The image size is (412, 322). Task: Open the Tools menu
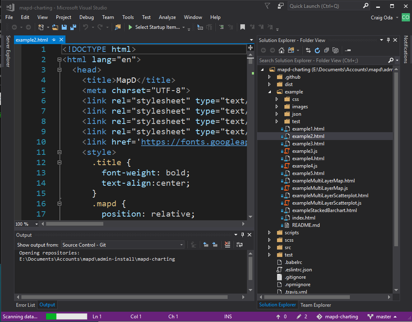pyautogui.click(x=128, y=17)
